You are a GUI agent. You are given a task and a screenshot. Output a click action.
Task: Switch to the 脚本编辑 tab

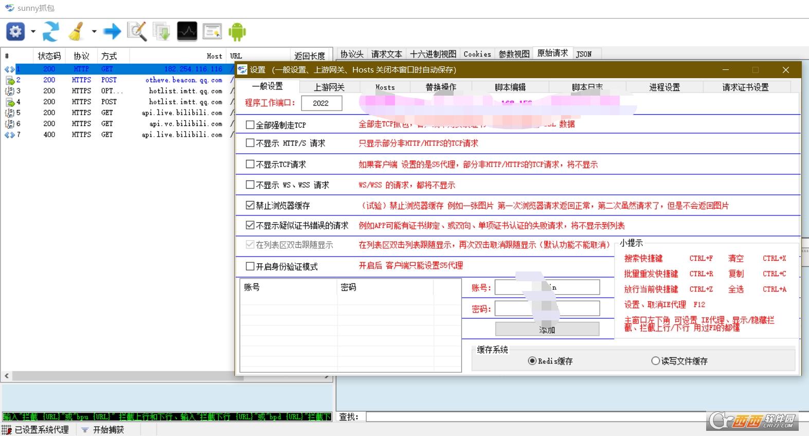[x=510, y=87]
